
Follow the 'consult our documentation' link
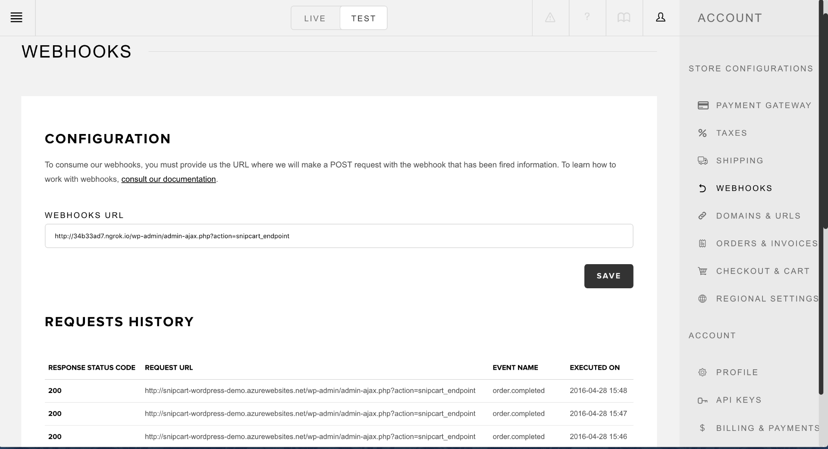pyautogui.click(x=169, y=179)
